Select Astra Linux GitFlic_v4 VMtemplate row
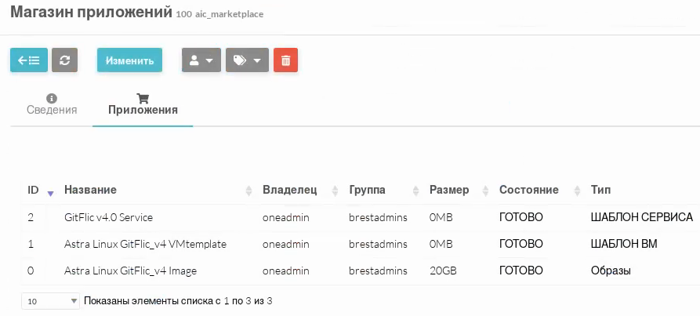Viewport: 700px width, 316px height. [x=145, y=244]
